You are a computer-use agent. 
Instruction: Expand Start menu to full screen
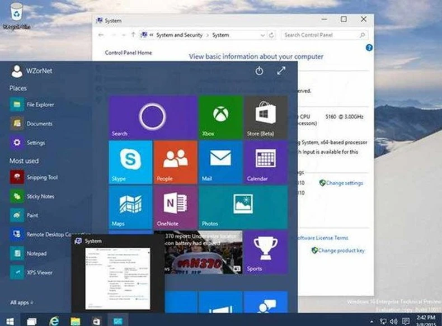281,71
